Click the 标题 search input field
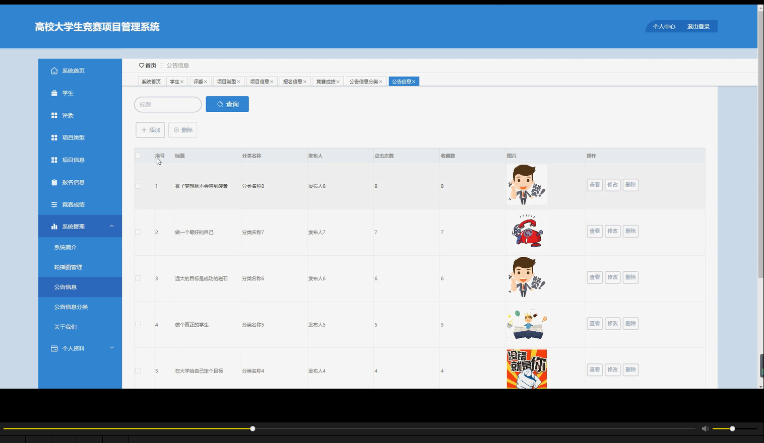Image resolution: width=764 pixels, height=443 pixels. tap(167, 104)
